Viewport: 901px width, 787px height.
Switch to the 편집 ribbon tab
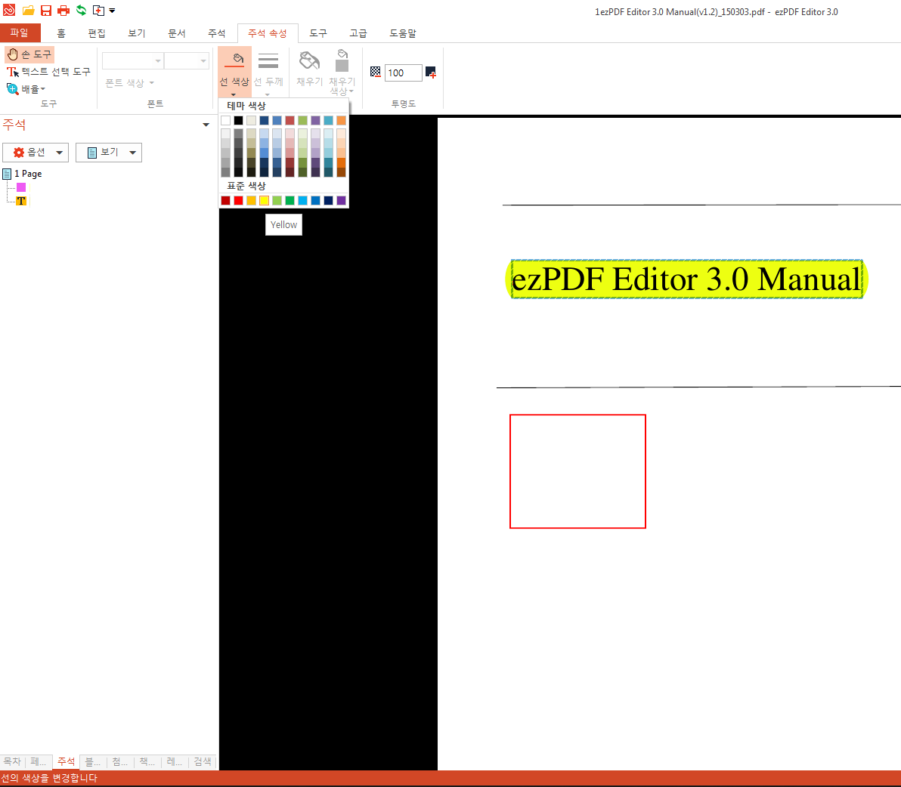coord(97,33)
